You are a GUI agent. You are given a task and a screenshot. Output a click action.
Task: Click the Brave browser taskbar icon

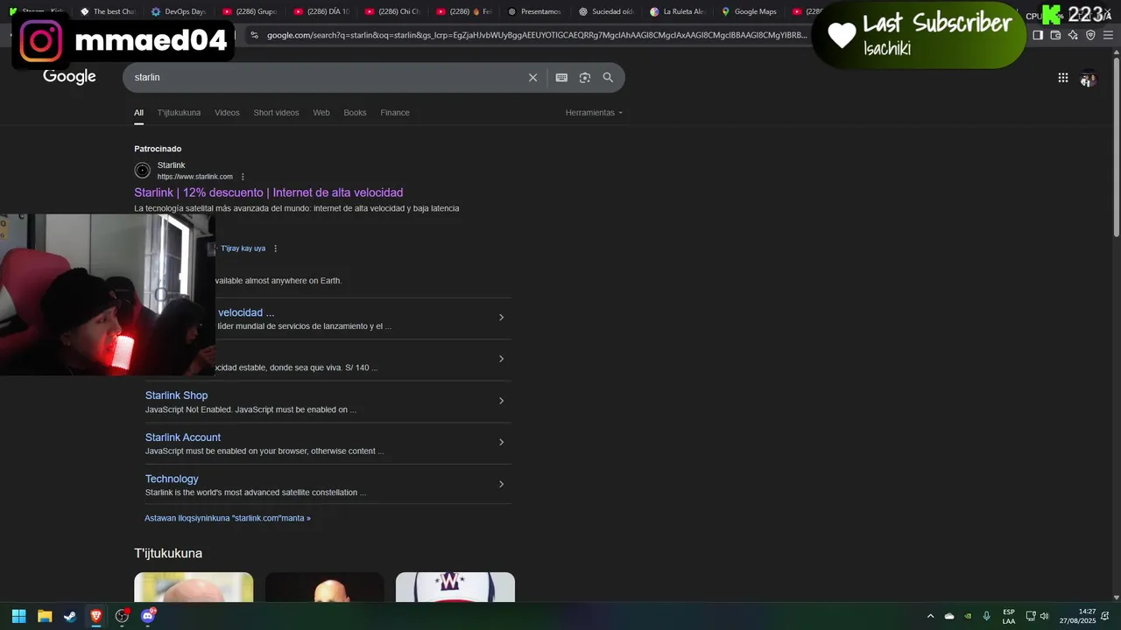point(96,616)
